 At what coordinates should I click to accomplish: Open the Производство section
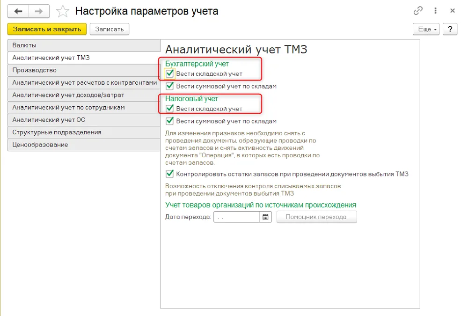(x=84, y=70)
